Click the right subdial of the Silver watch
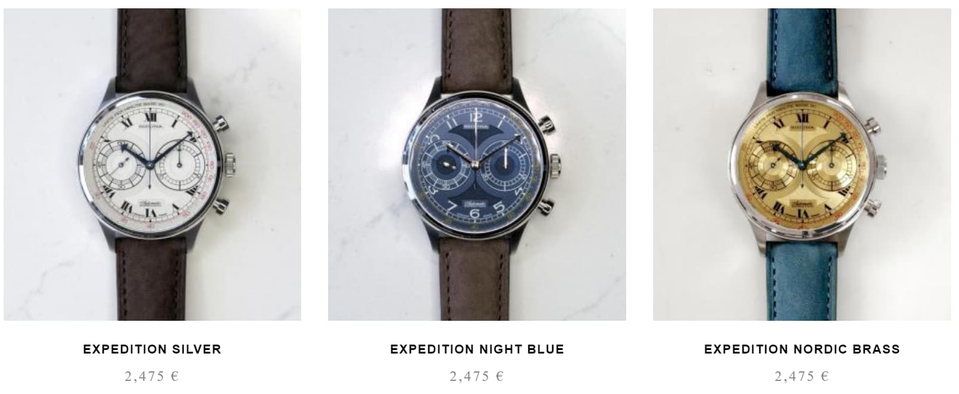Screen dimensions: 959x394 (180, 162)
